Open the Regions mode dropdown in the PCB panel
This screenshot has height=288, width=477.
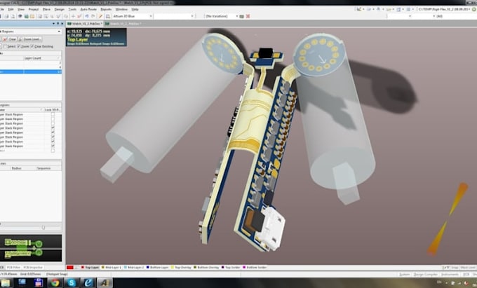pyautogui.click(x=30, y=32)
